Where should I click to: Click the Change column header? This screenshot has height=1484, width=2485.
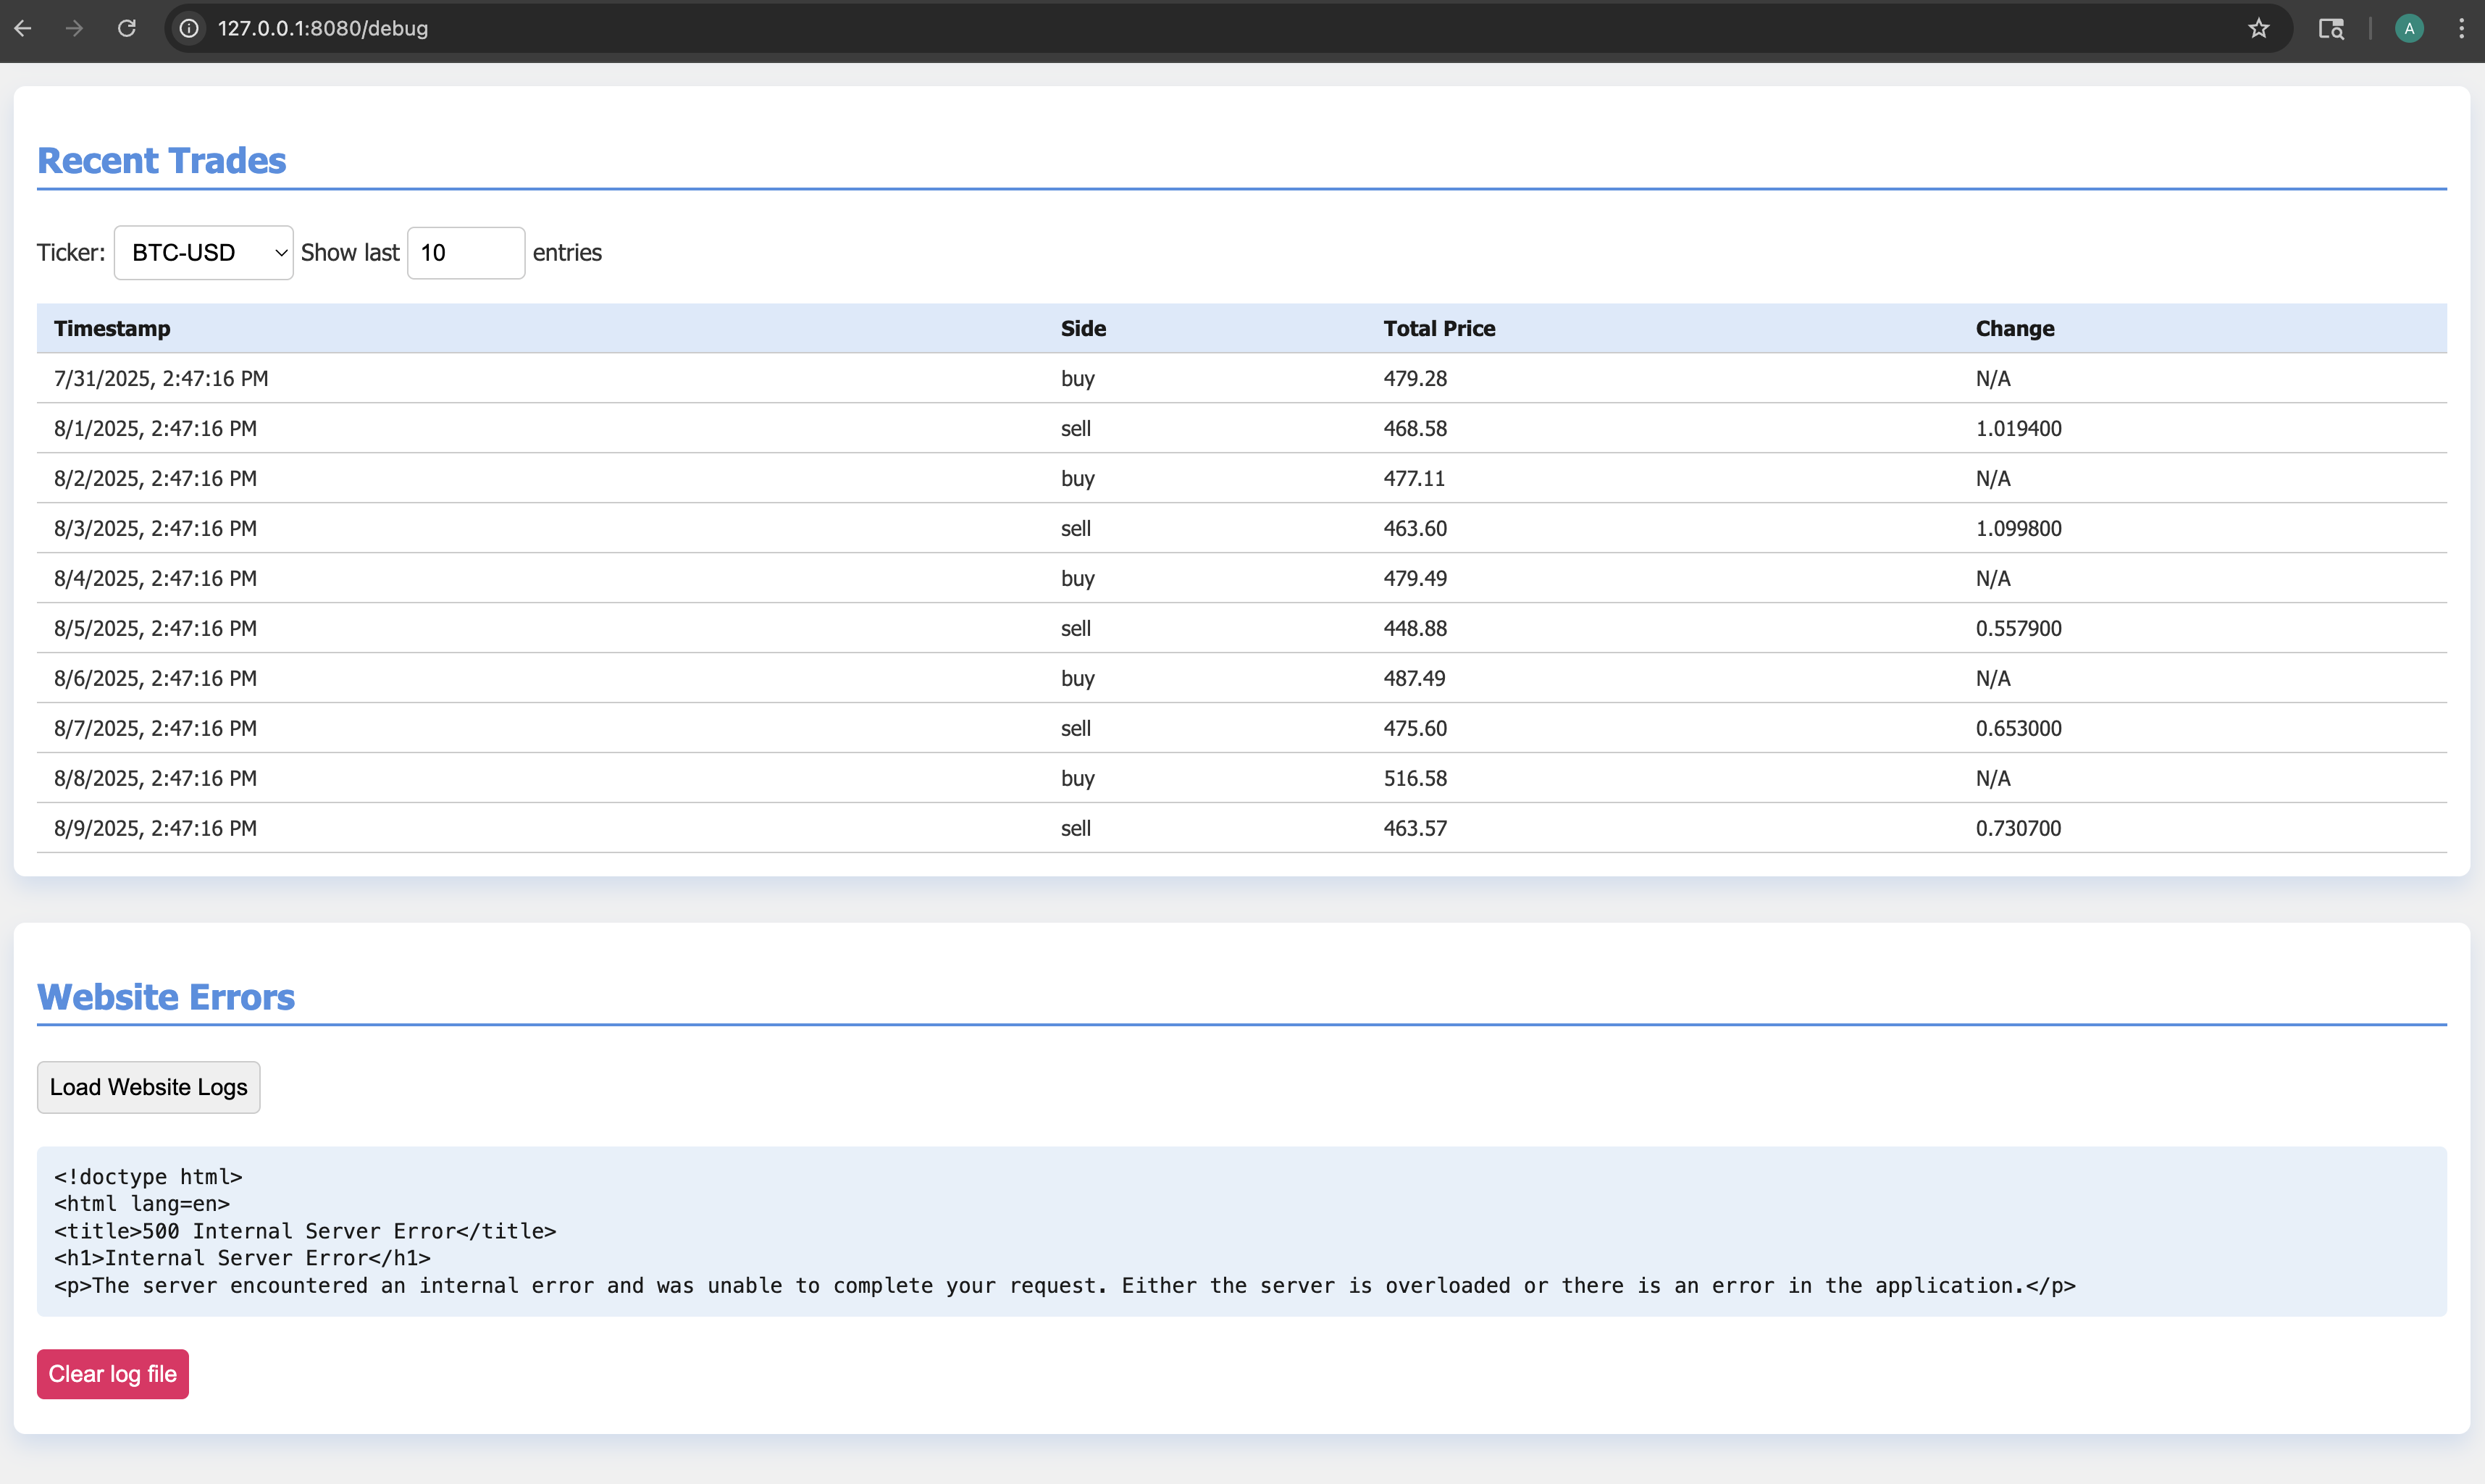pyautogui.click(x=2015, y=328)
